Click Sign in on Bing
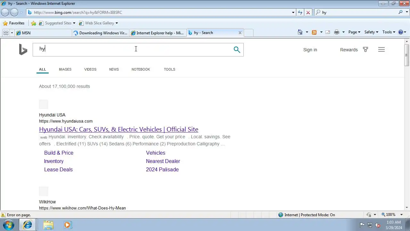This screenshot has width=410, height=231. pos(310,50)
